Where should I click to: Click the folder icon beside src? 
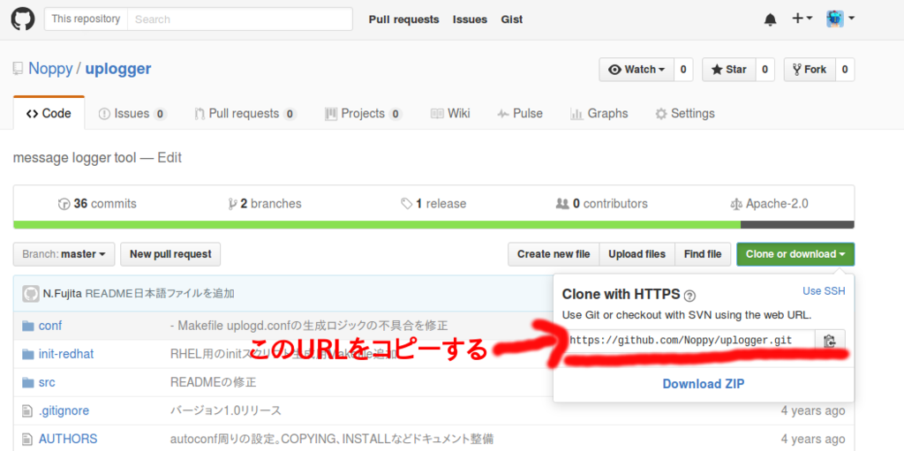pyautogui.click(x=28, y=382)
